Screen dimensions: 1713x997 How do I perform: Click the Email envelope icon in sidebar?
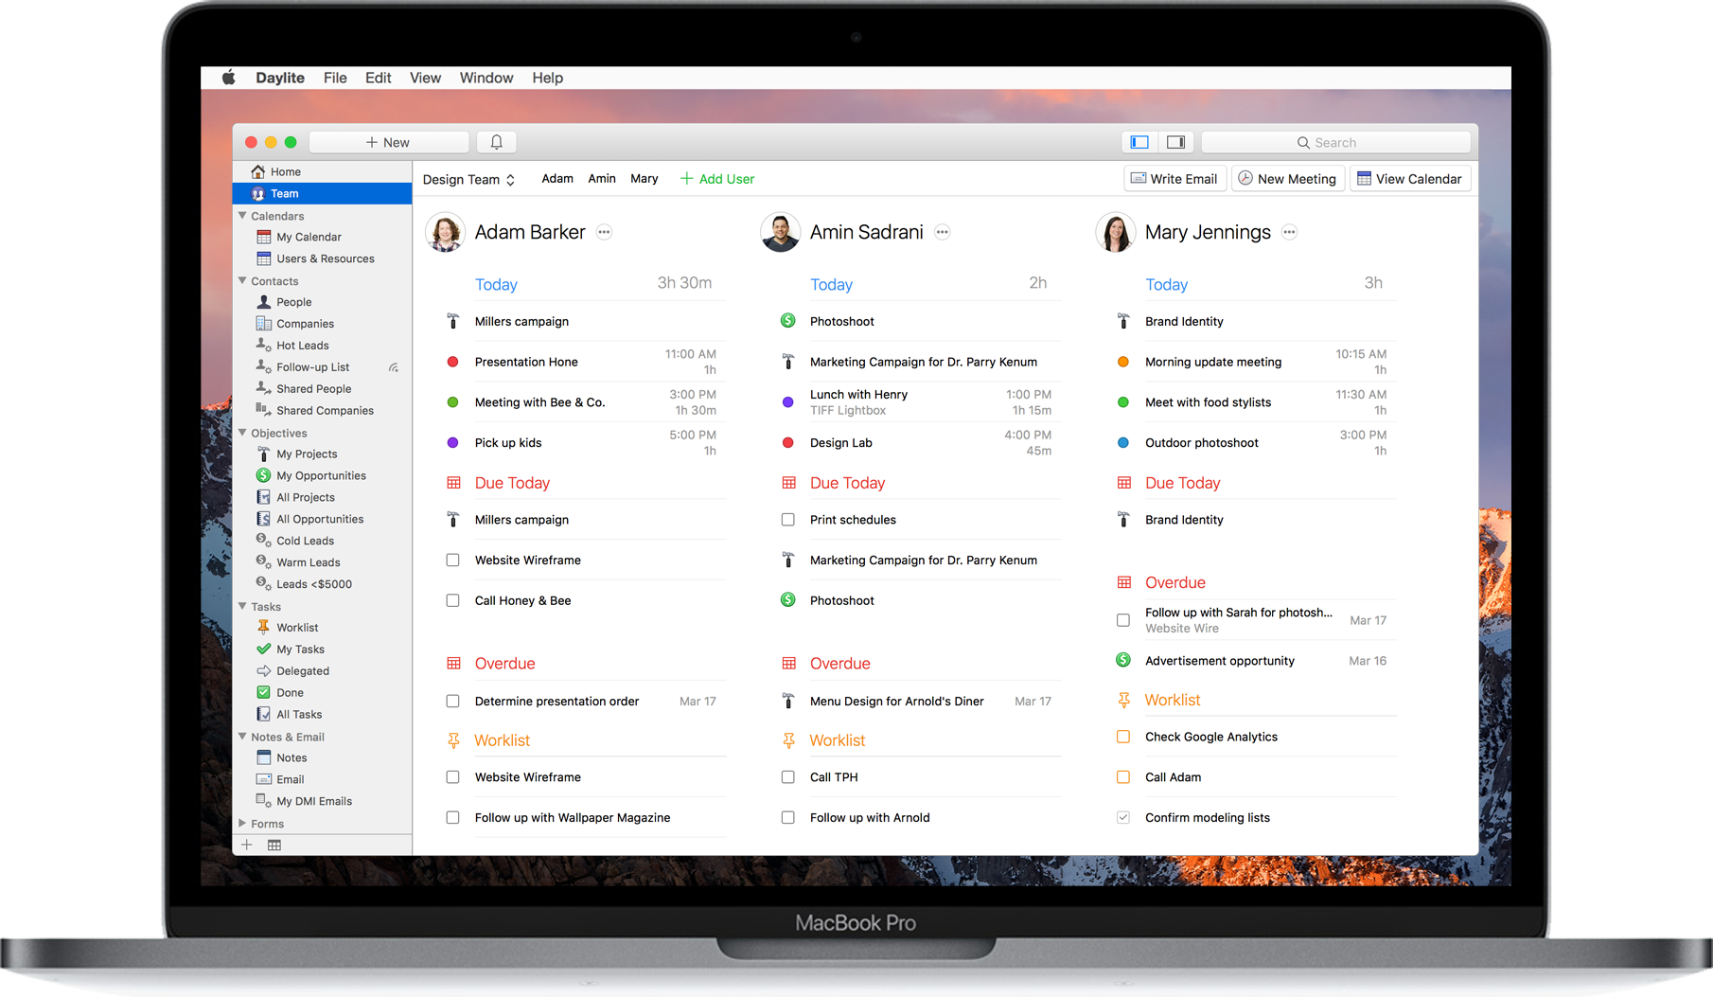[x=264, y=779]
